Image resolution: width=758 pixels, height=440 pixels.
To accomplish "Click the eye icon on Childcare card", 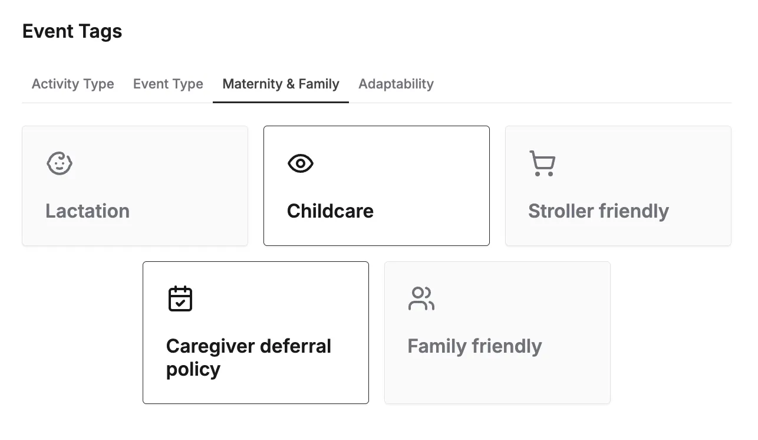I will 301,163.
